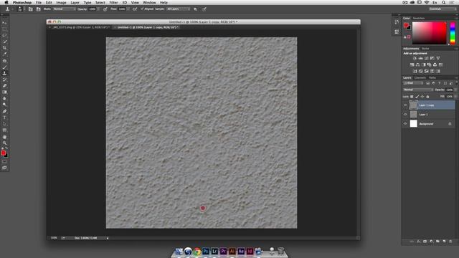Open the Clone Source panel toggle
Image resolution: width=459 pixels, height=258 pixels.
[x=38, y=9]
